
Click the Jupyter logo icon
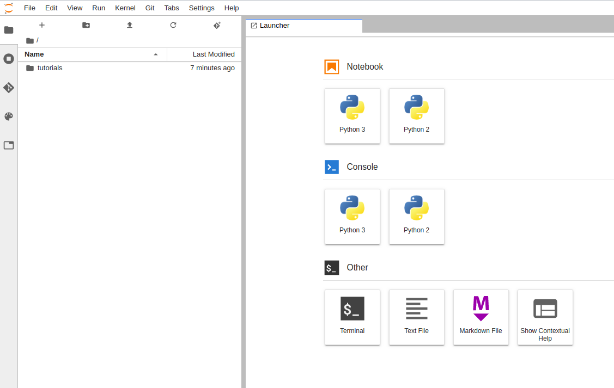(x=9, y=8)
